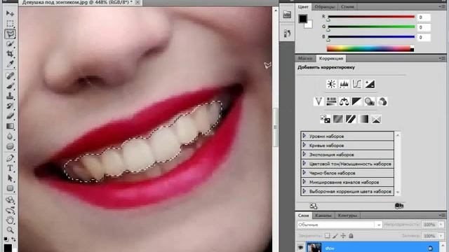
Task: Expand Кривые наборов presets
Action: (304, 145)
